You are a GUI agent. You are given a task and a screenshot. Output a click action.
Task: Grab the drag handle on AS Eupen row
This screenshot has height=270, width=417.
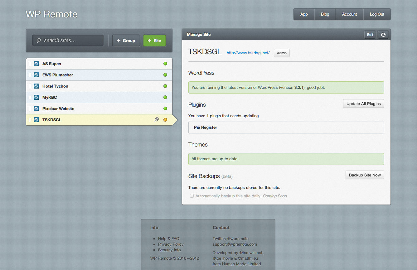point(30,64)
